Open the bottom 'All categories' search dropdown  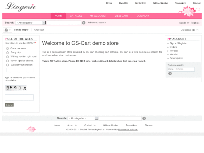(x=83, y=118)
